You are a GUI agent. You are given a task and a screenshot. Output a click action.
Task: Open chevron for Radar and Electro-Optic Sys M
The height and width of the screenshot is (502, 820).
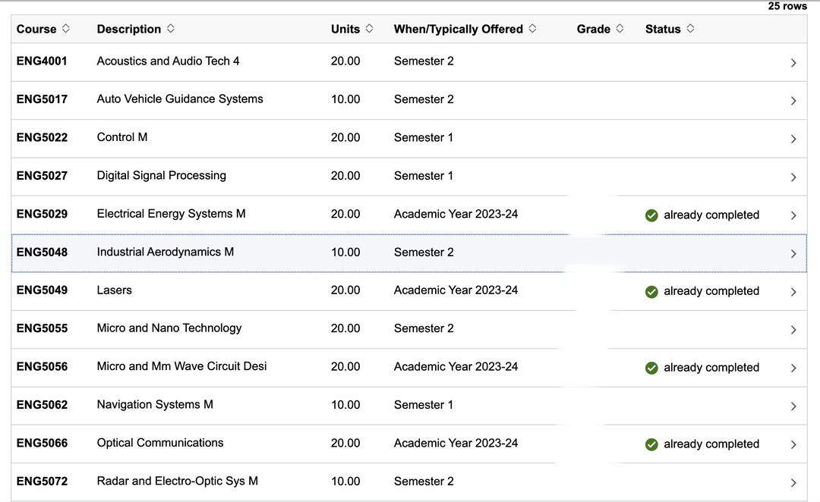click(793, 482)
